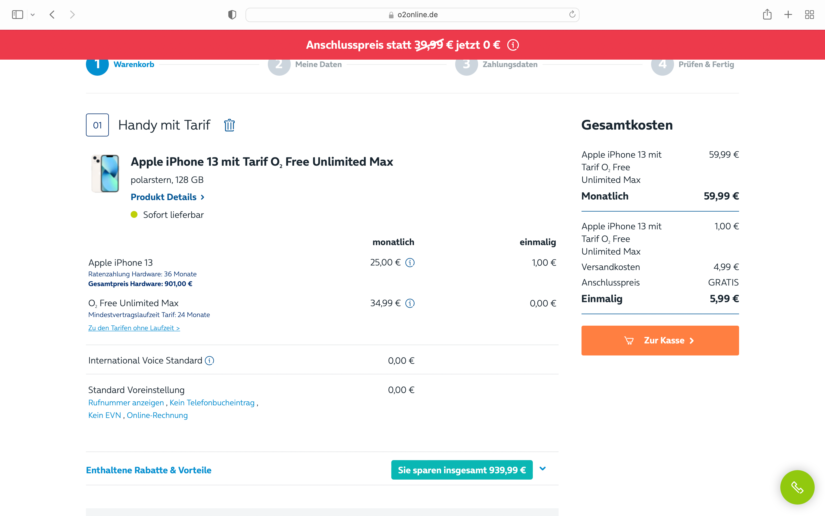The height and width of the screenshot is (516, 825).
Task: Click the trash icon to remove the item
Action: (x=229, y=125)
